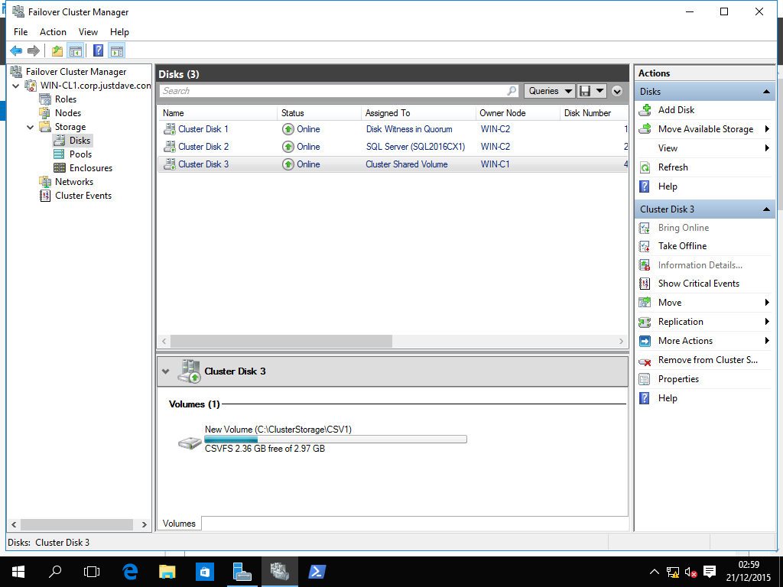
Task: Collapse the Disks actions section
Action: pos(766,92)
